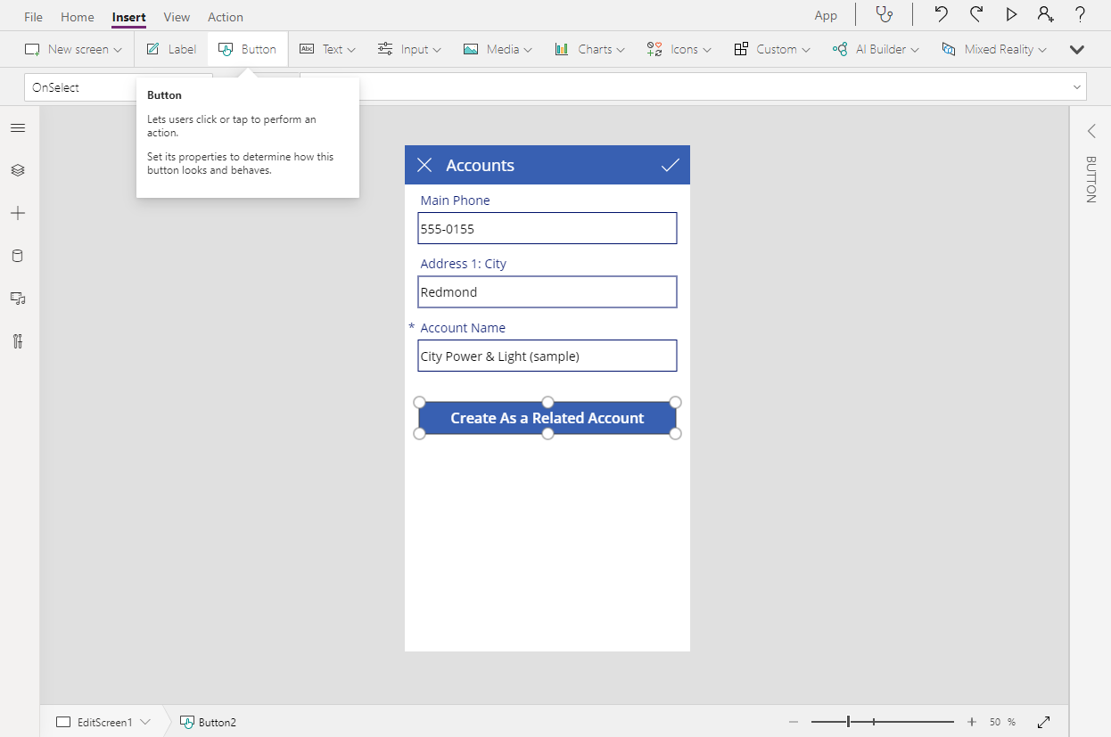
Task: Click the checkmark submit icon
Action: click(x=670, y=165)
